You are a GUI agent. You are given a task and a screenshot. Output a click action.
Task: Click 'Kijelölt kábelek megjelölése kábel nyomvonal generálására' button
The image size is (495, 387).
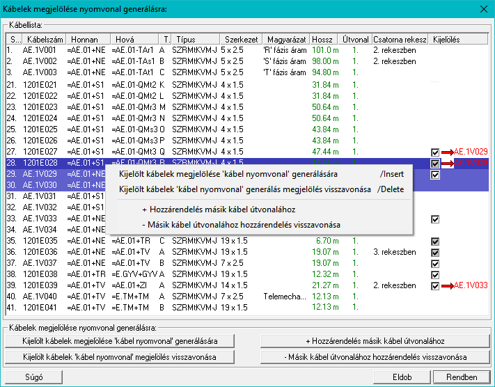click(120, 341)
